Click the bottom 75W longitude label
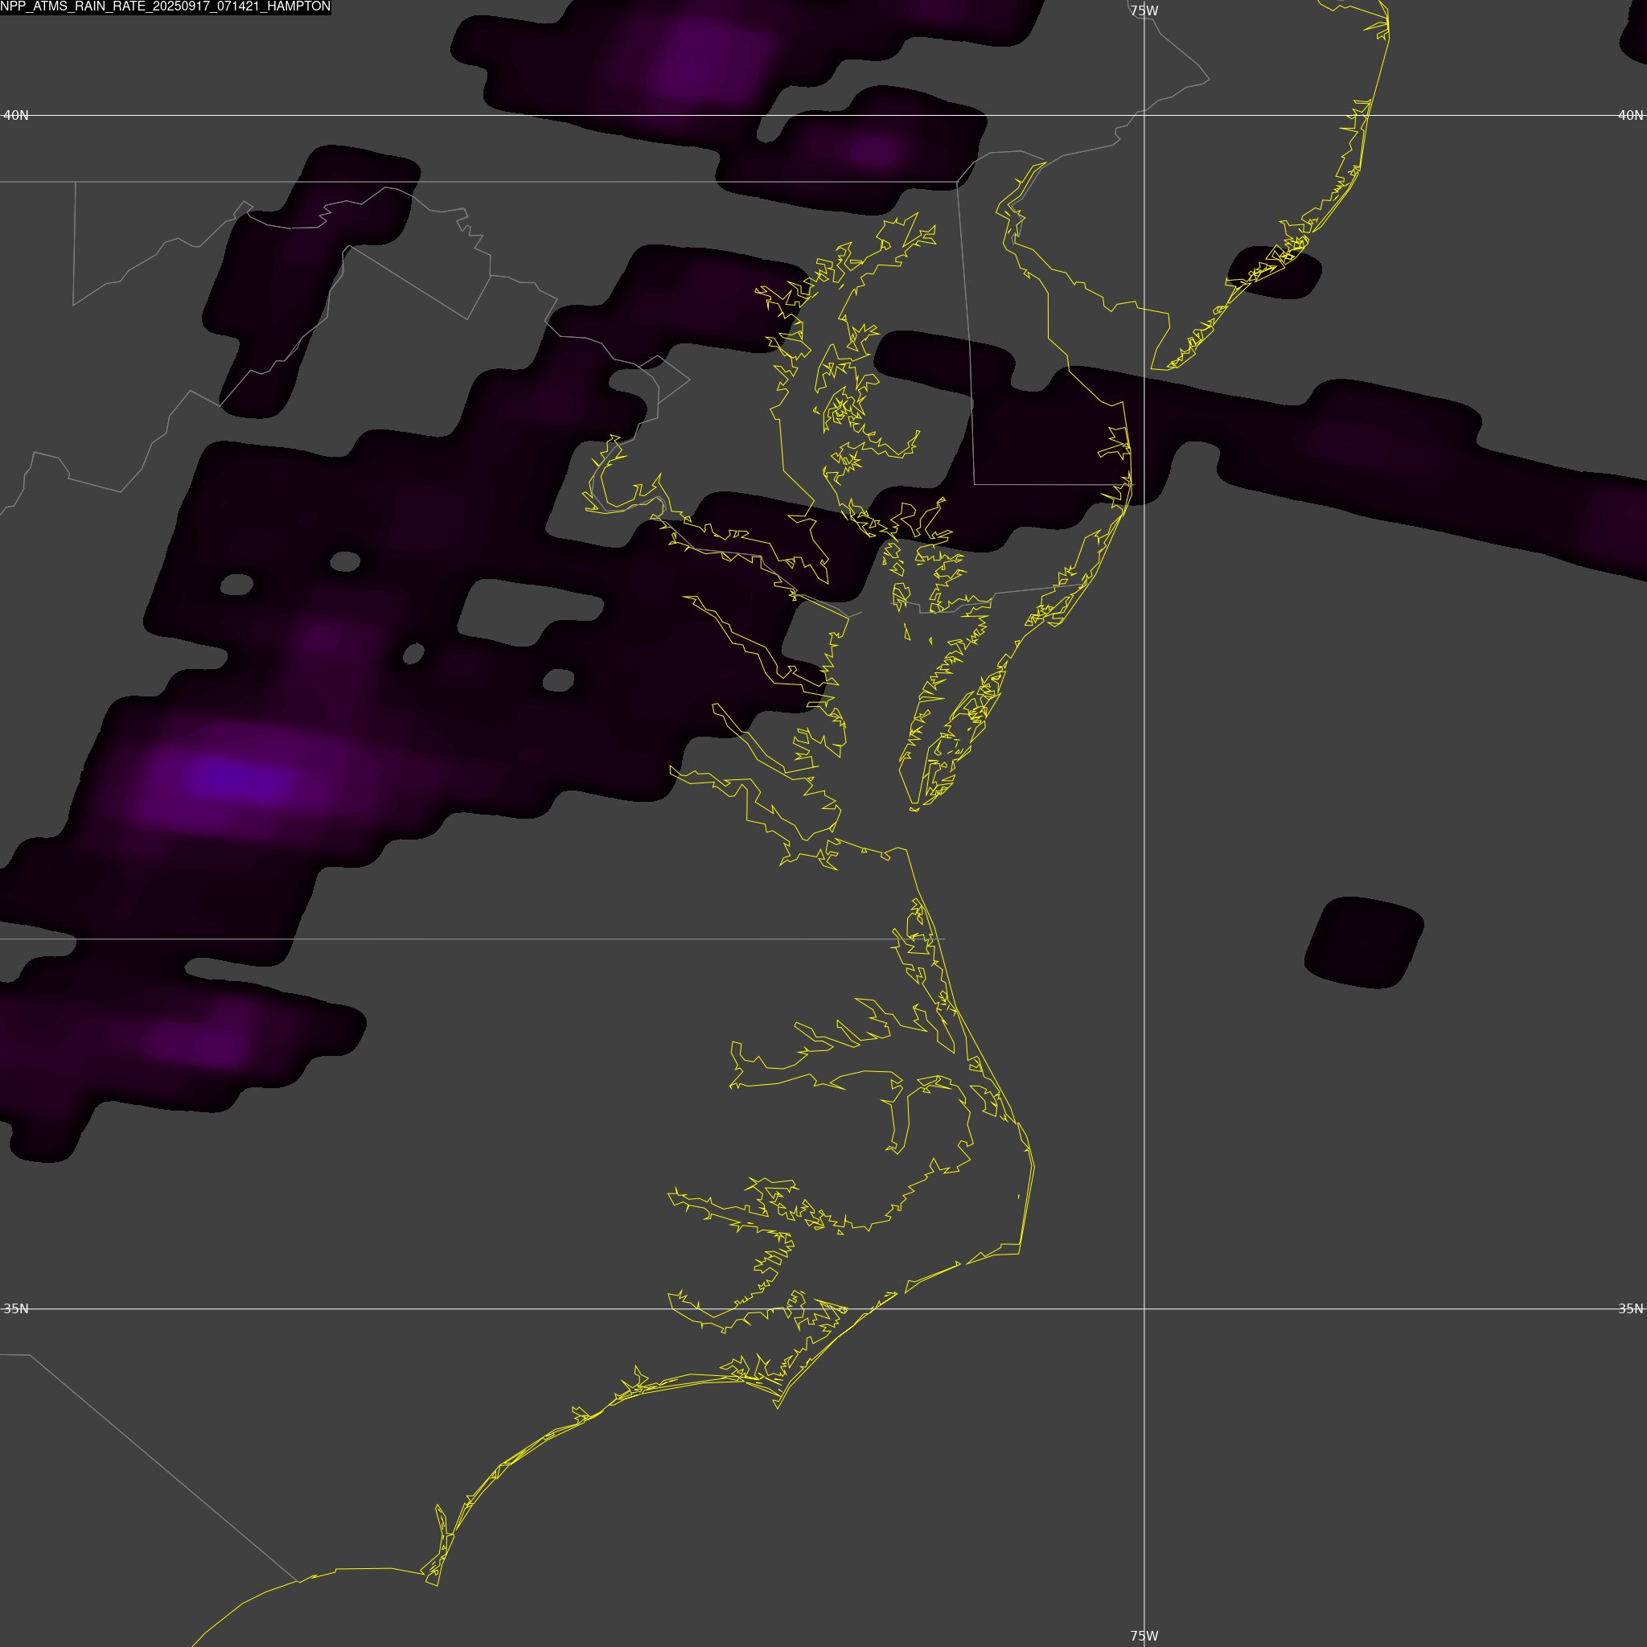The image size is (1647, 1647). pyautogui.click(x=1144, y=1636)
